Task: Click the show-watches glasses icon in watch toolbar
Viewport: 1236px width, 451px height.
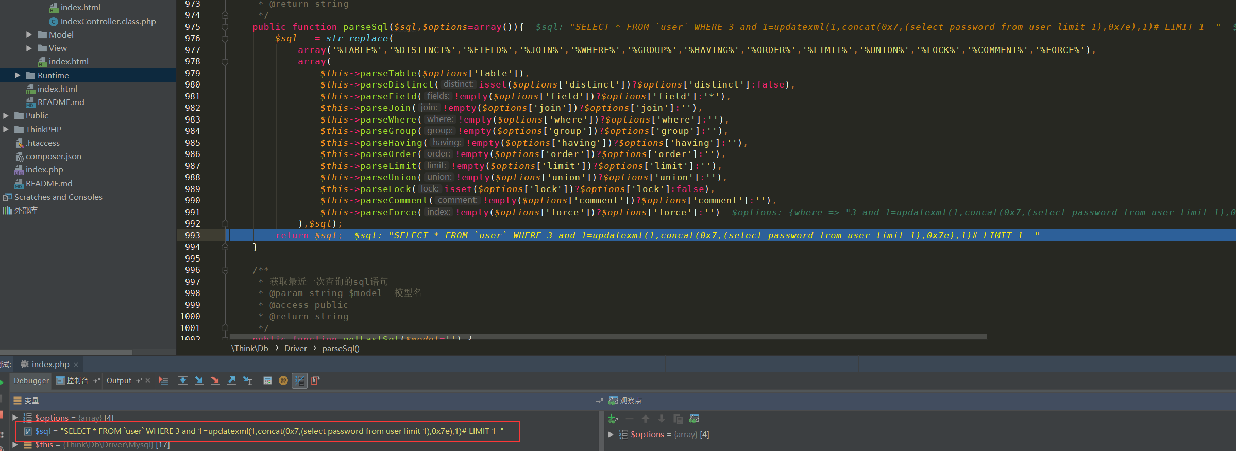Action: (695, 419)
